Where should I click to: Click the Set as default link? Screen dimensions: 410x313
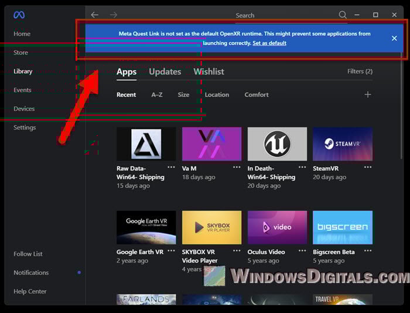point(269,43)
